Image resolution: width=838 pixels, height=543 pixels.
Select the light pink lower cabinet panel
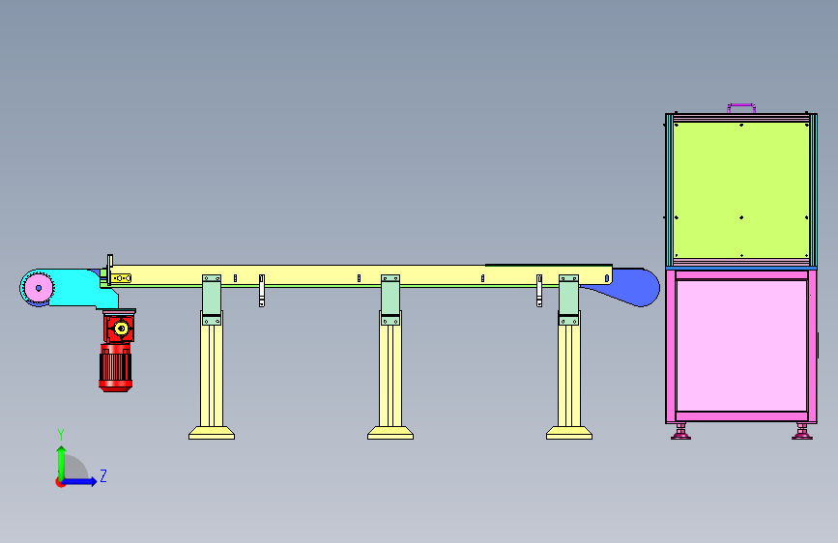tap(741, 345)
